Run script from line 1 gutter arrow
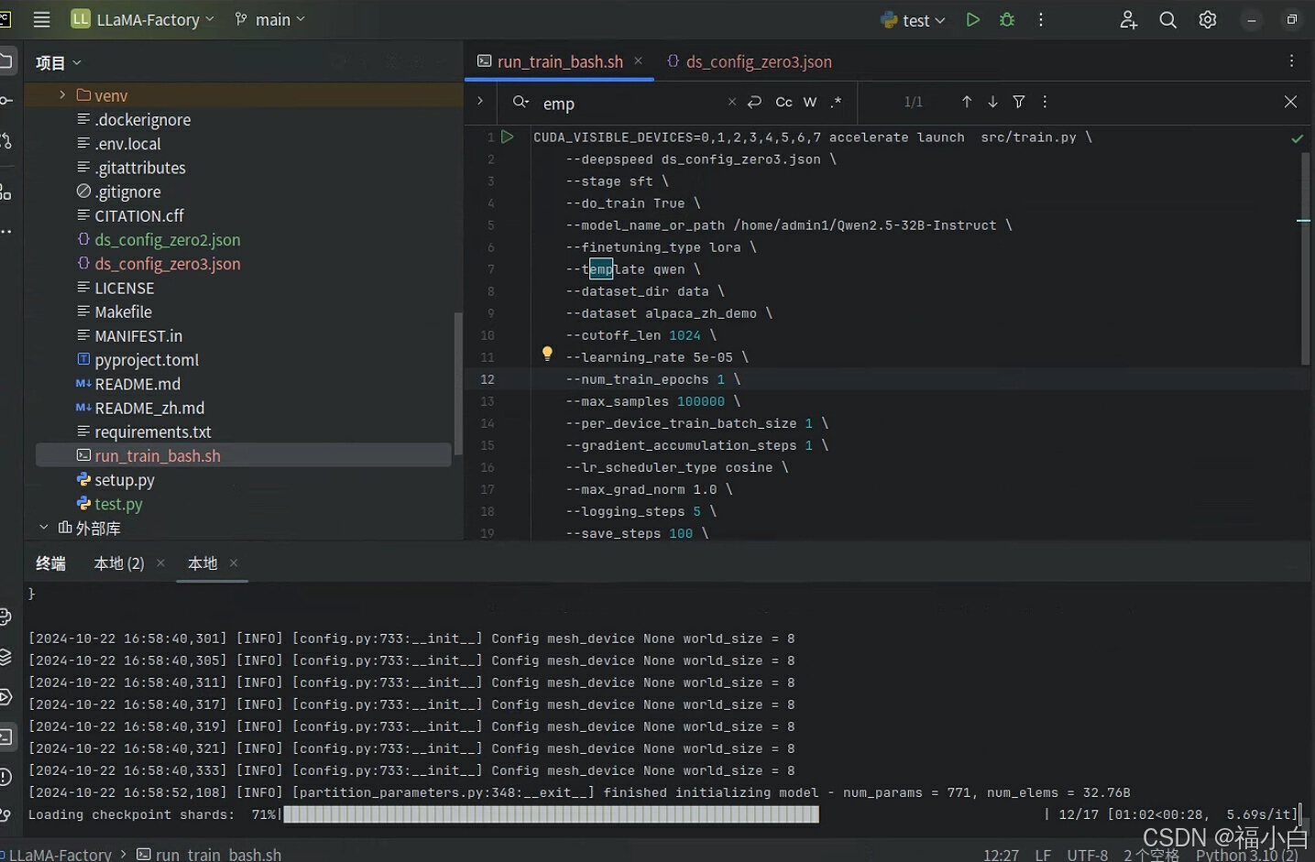 pyautogui.click(x=507, y=136)
